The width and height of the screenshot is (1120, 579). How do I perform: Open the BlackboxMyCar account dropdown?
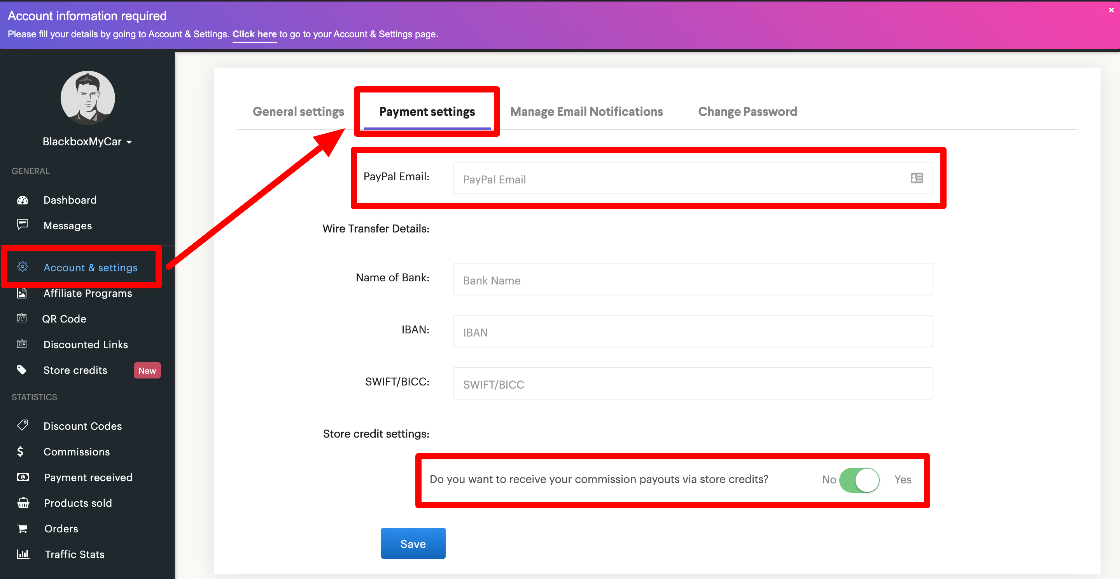coord(87,141)
